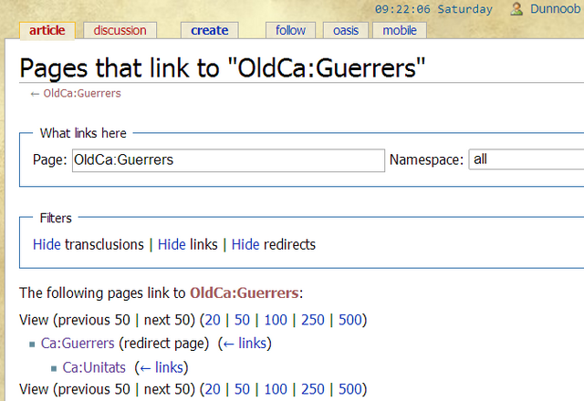Open the Dunnoob user page link

click(555, 8)
